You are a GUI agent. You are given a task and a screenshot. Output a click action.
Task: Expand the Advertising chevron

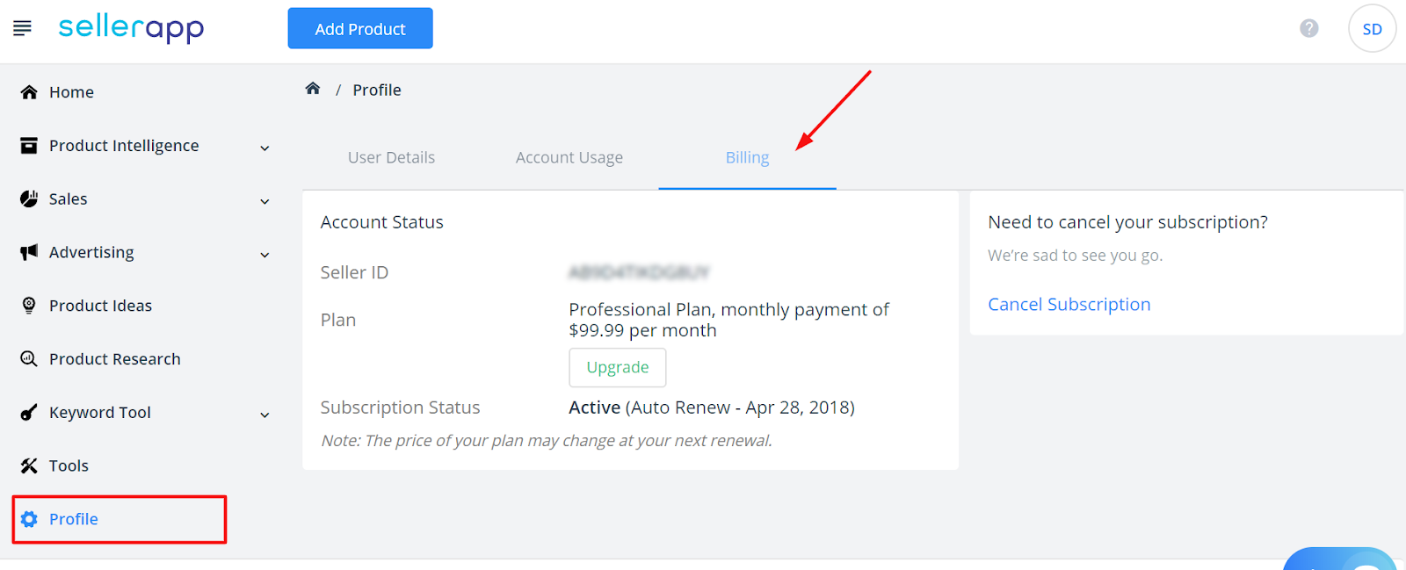[265, 255]
